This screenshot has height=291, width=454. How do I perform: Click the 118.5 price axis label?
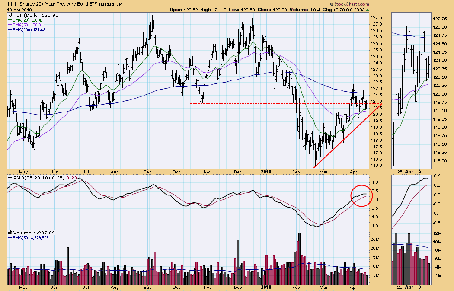[376, 134]
